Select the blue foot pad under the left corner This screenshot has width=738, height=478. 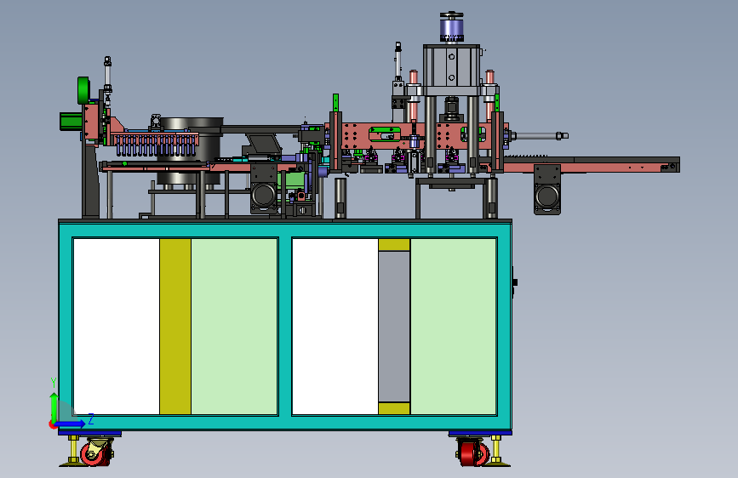click(x=90, y=433)
